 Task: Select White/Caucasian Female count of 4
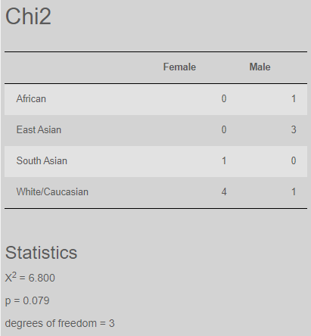click(x=224, y=192)
